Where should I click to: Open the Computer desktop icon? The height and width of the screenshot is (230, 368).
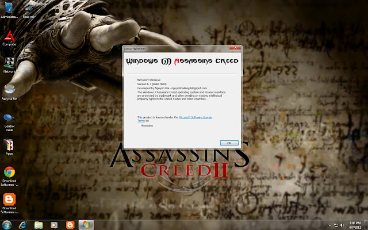pyautogui.click(x=9, y=38)
